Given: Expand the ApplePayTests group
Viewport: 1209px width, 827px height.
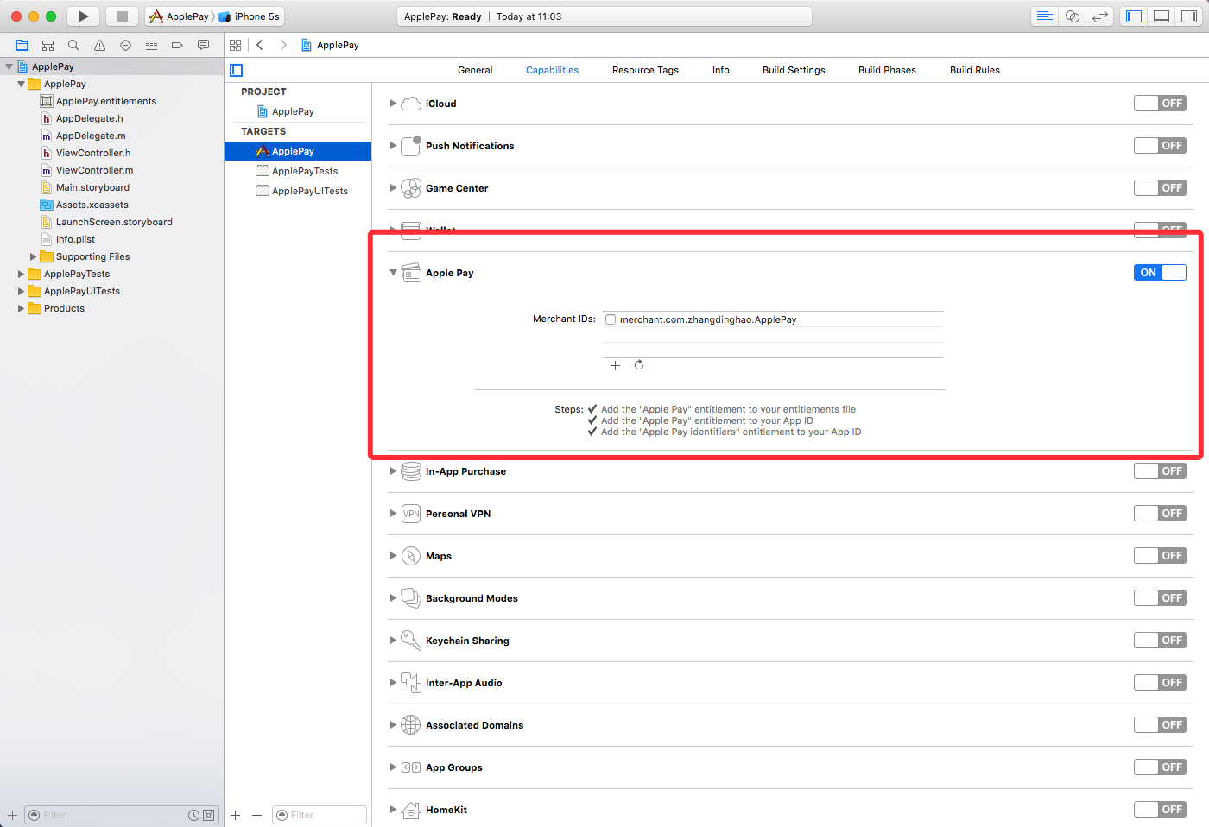Looking at the screenshot, I should point(21,274).
